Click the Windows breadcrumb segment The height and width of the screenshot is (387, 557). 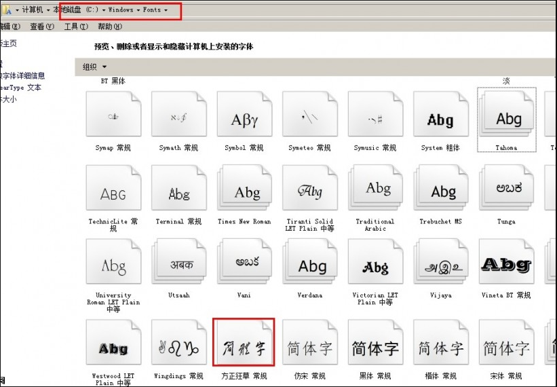120,10
